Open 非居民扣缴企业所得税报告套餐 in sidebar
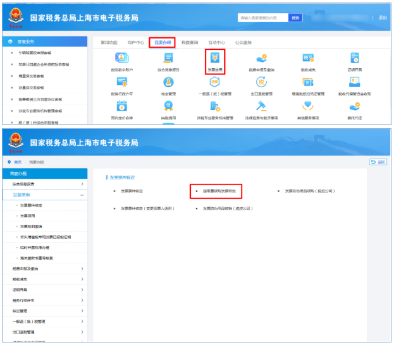Screen dimensions: 394x345 point(44,64)
